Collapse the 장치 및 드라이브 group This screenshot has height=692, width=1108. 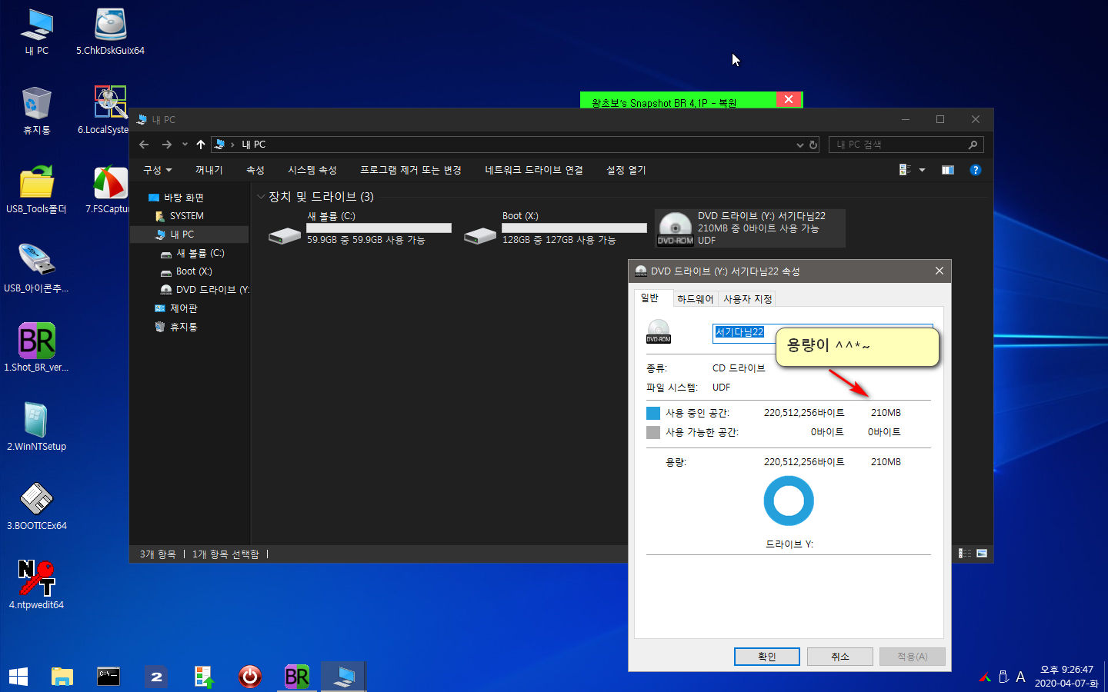pos(261,197)
